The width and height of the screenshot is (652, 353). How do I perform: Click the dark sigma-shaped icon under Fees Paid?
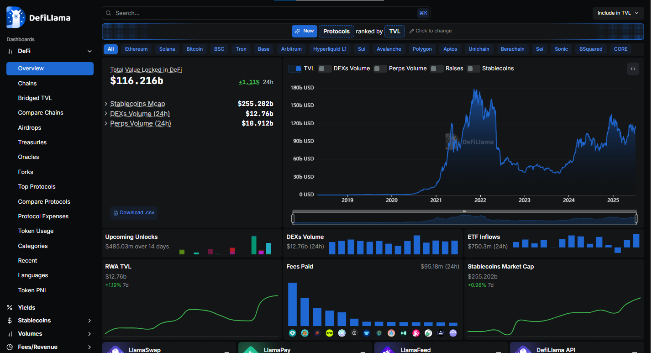(x=354, y=333)
